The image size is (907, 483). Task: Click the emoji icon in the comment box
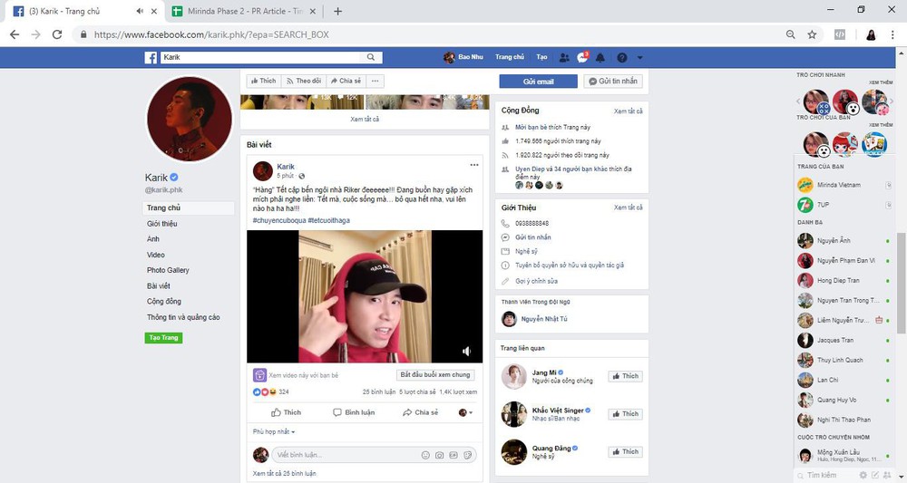(425, 455)
